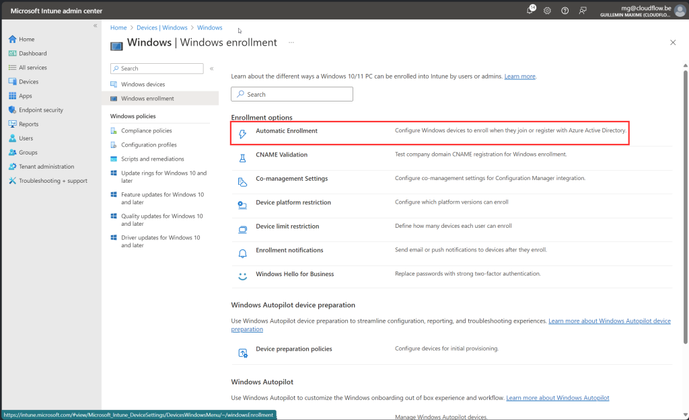The image size is (689, 420).
Task: Click the Windows breadcrumb link
Action: tap(210, 28)
